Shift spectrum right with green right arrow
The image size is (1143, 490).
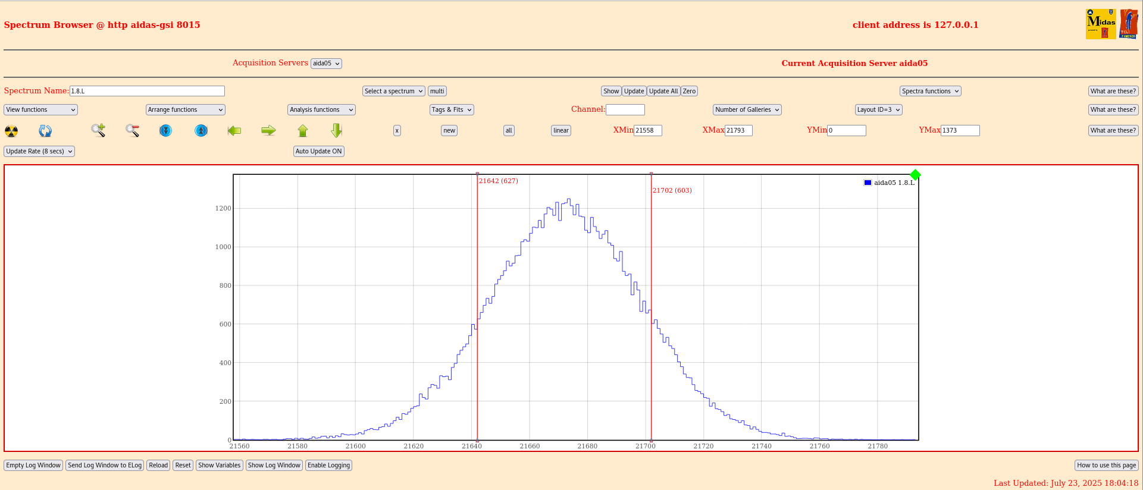(268, 130)
